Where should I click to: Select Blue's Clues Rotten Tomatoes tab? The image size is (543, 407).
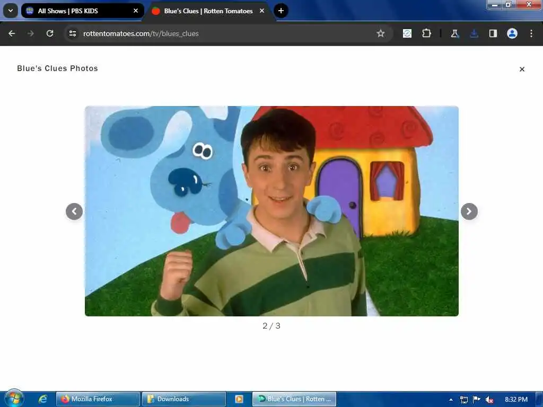[208, 11]
